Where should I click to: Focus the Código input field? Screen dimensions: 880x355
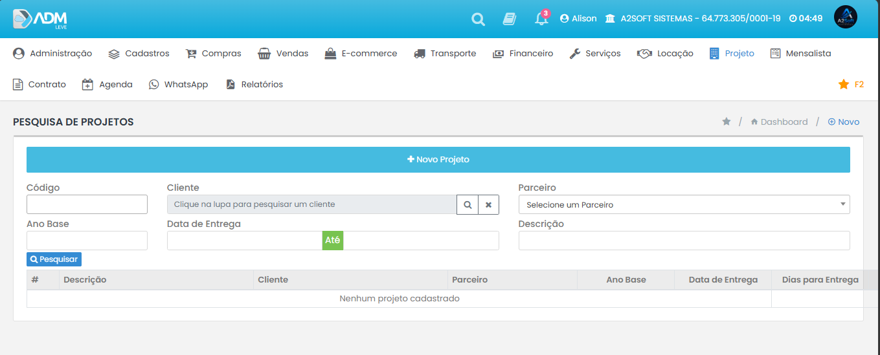[87, 204]
